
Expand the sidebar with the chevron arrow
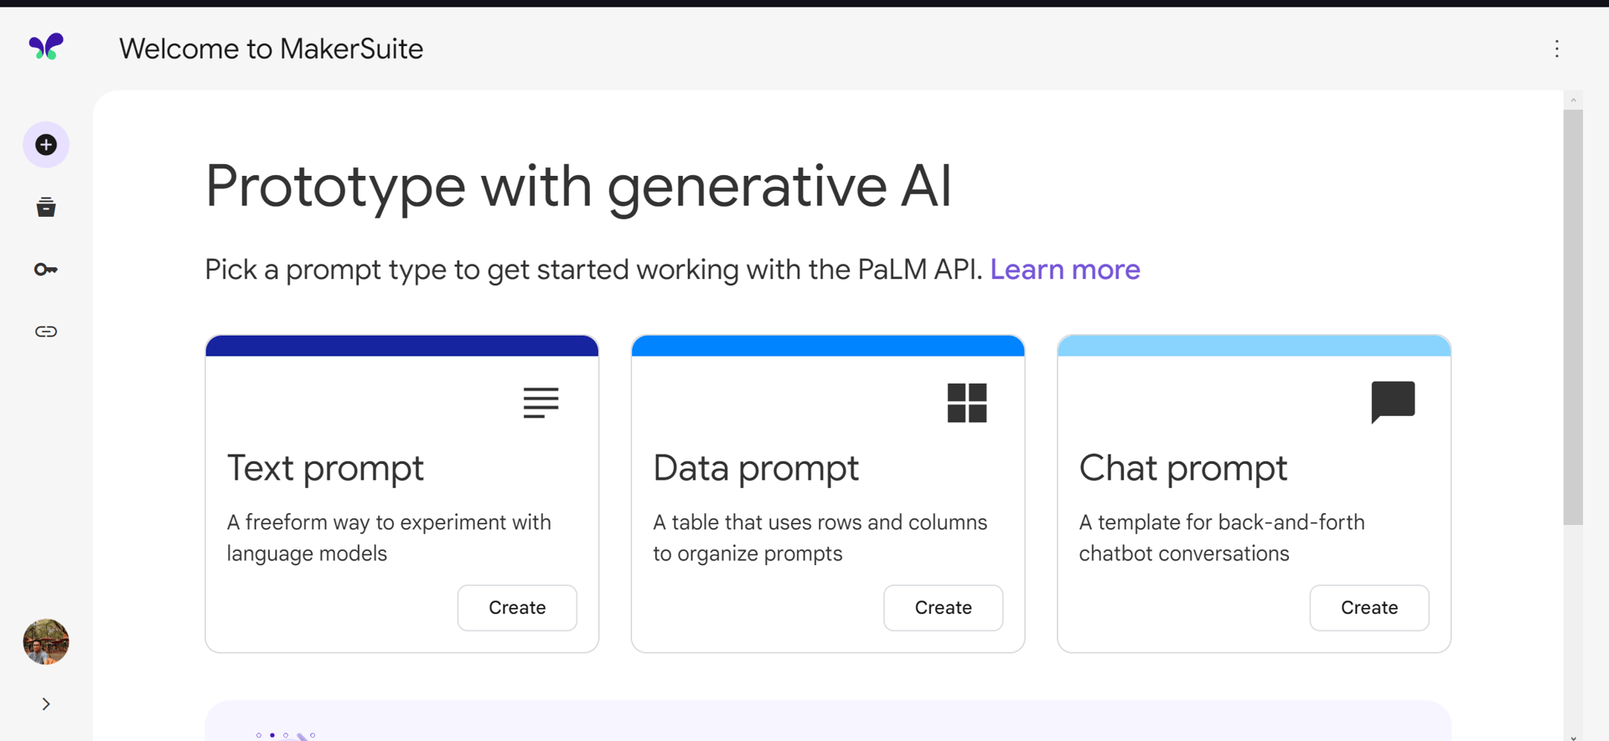(46, 704)
